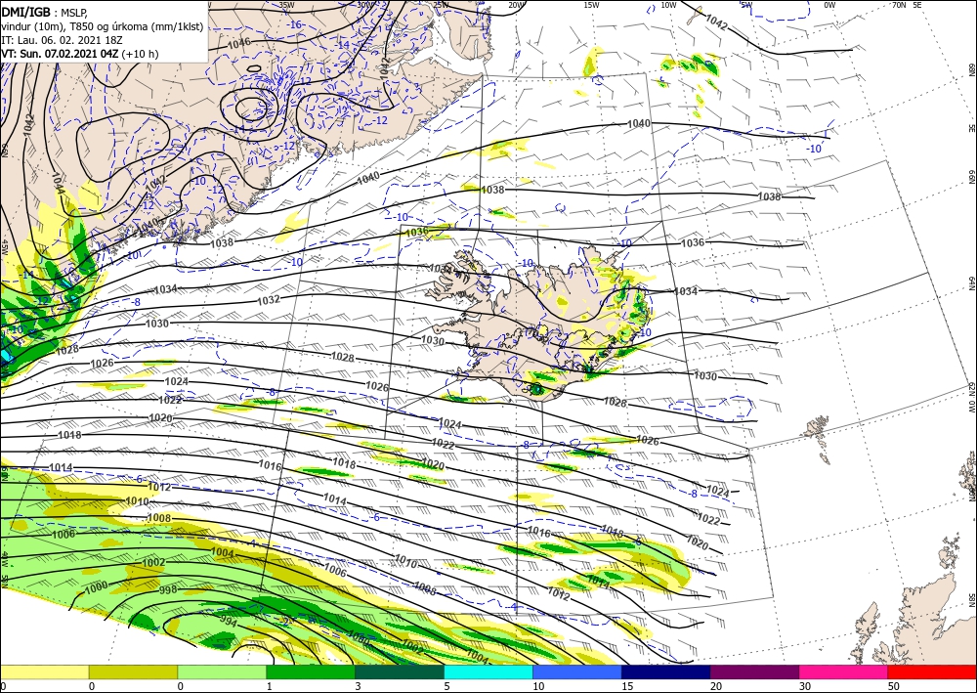Select the pink legend color band
The image size is (977, 693).
coord(844,671)
